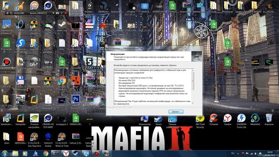Open the Portal game shortcut
The image size is (279, 157).
[20, 26]
